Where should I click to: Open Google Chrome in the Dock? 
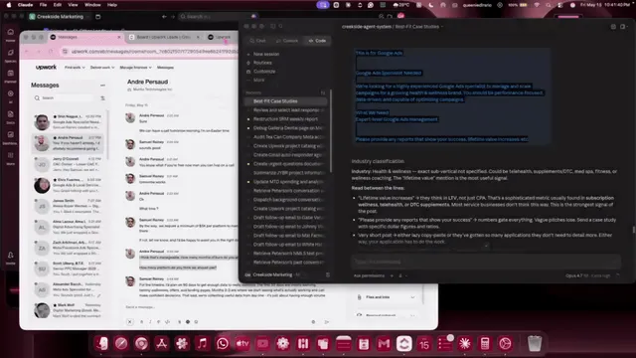(141, 343)
